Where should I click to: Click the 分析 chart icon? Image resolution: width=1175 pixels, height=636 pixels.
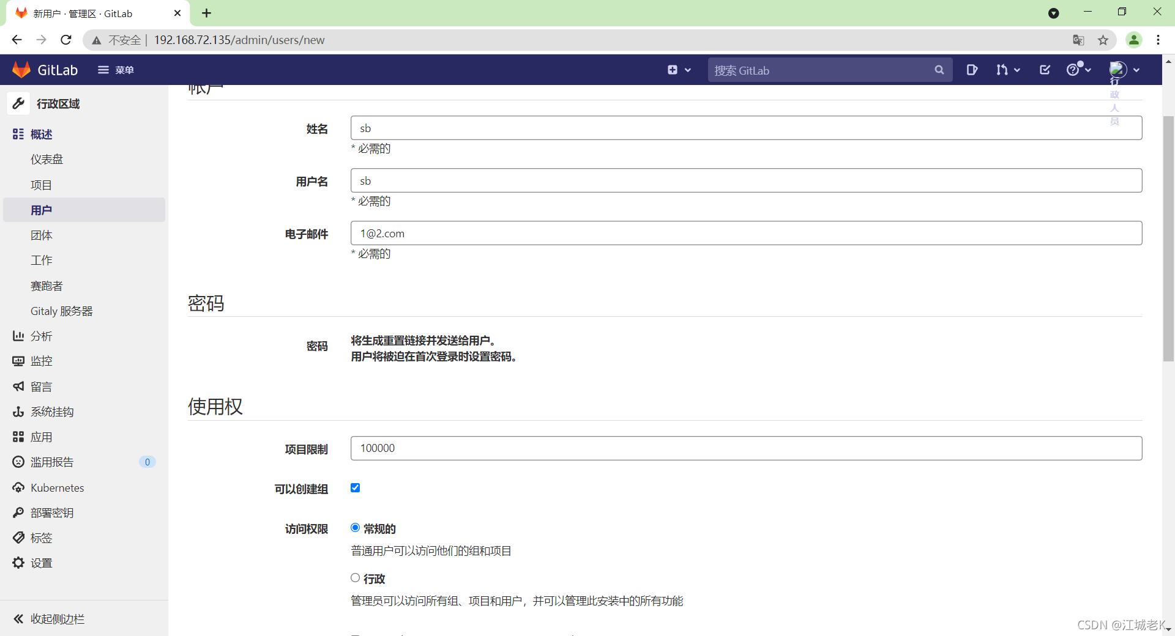point(18,336)
